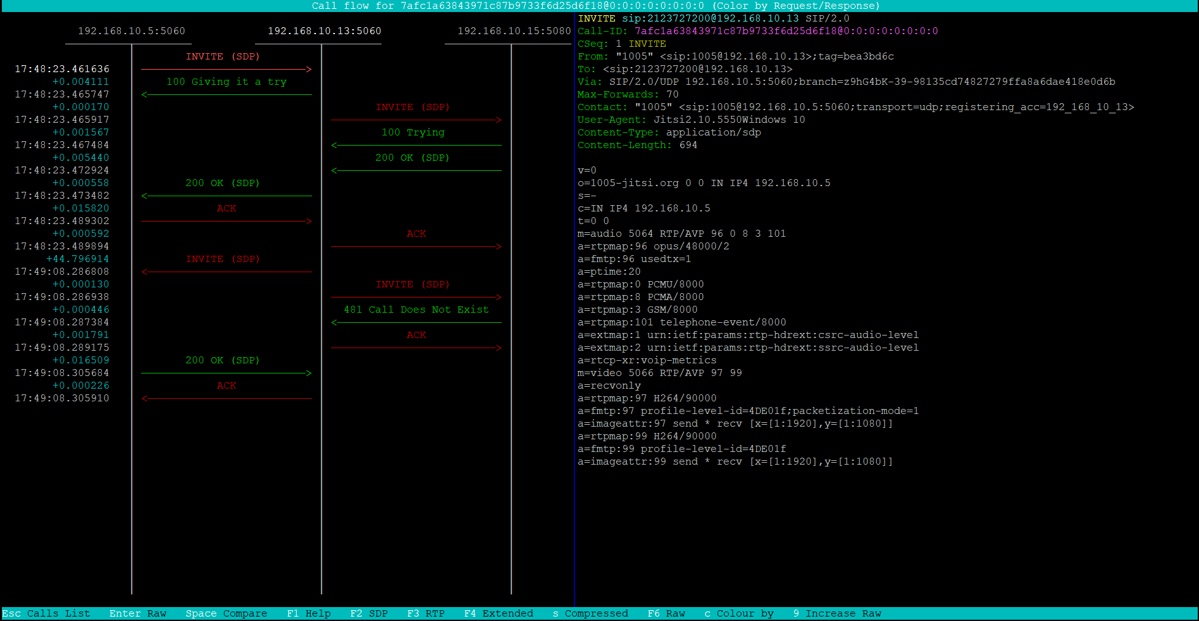Image resolution: width=1199 pixels, height=621 pixels.
Task: Select the 192.168.10.15:5080 column header
Action: click(x=514, y=30)
